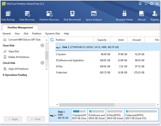Sort by the Unused column header
The image size is (161, 126).
pyautogui.click(x=136, y=40)
